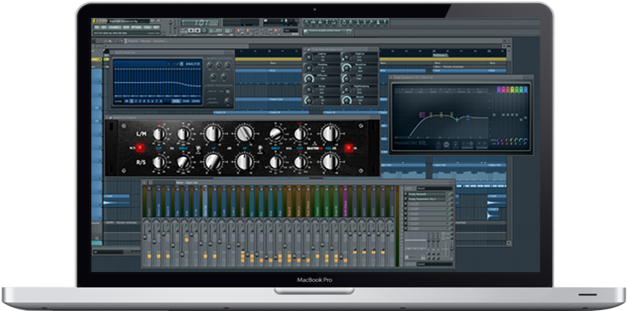Image resolution: width=627 pixels, height=311 pixels.
Task: Open the band equalizer window options arrow
Action: 112,52
